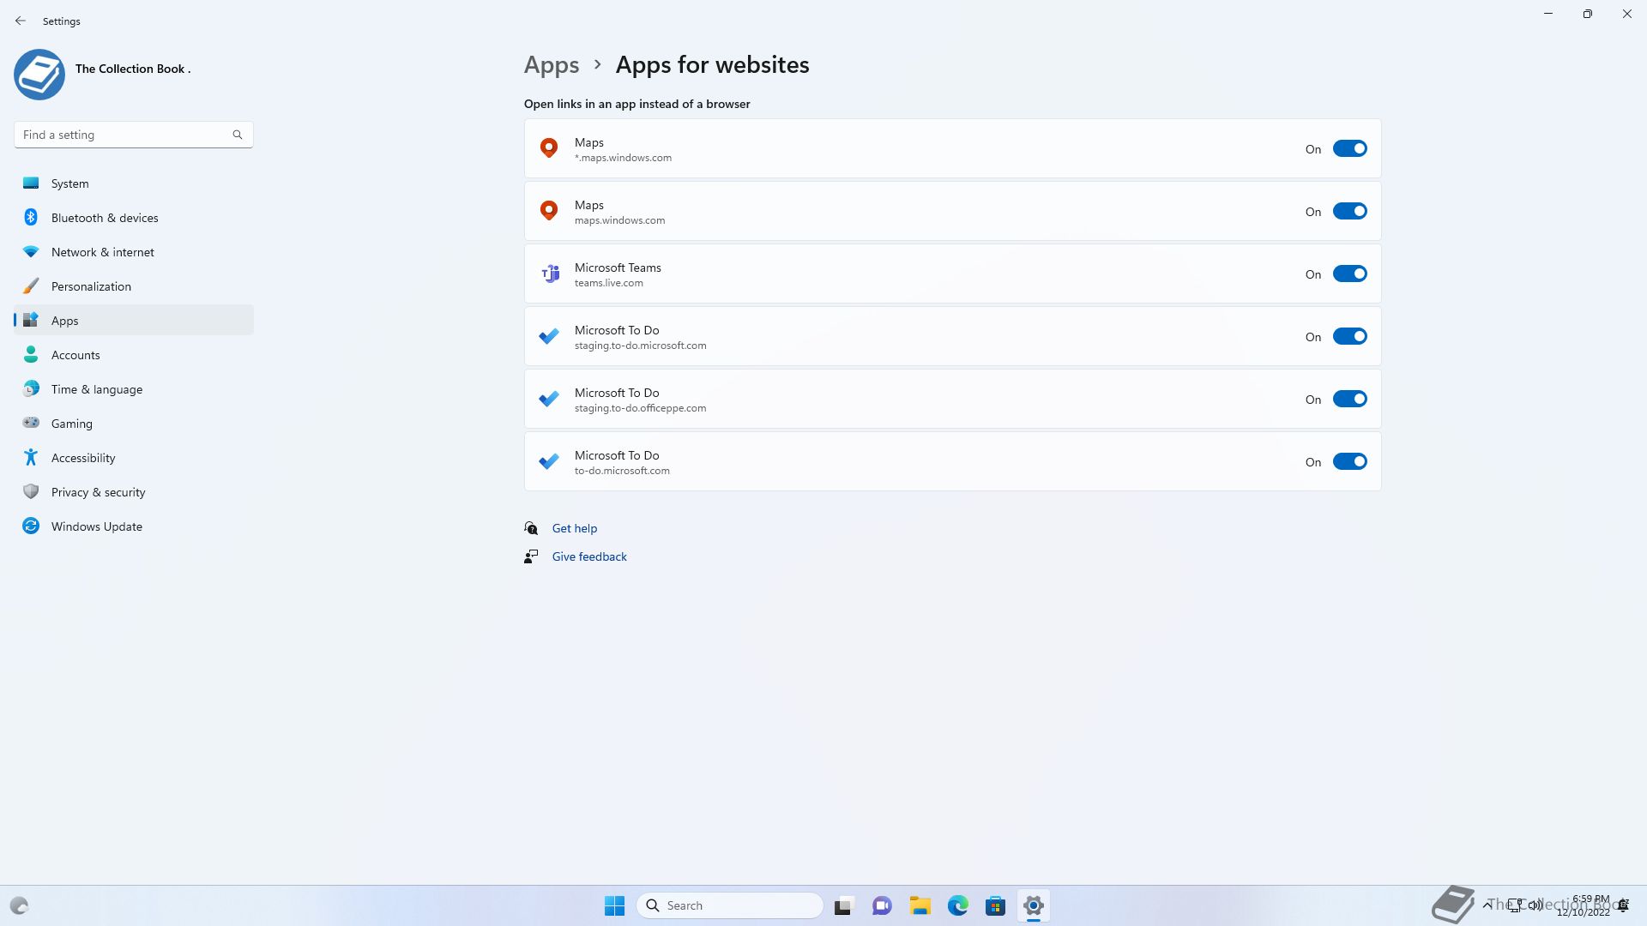Click the teams.live.com text
The width and height of the screenshot is (1647, 926).
(x=608, y=283)
